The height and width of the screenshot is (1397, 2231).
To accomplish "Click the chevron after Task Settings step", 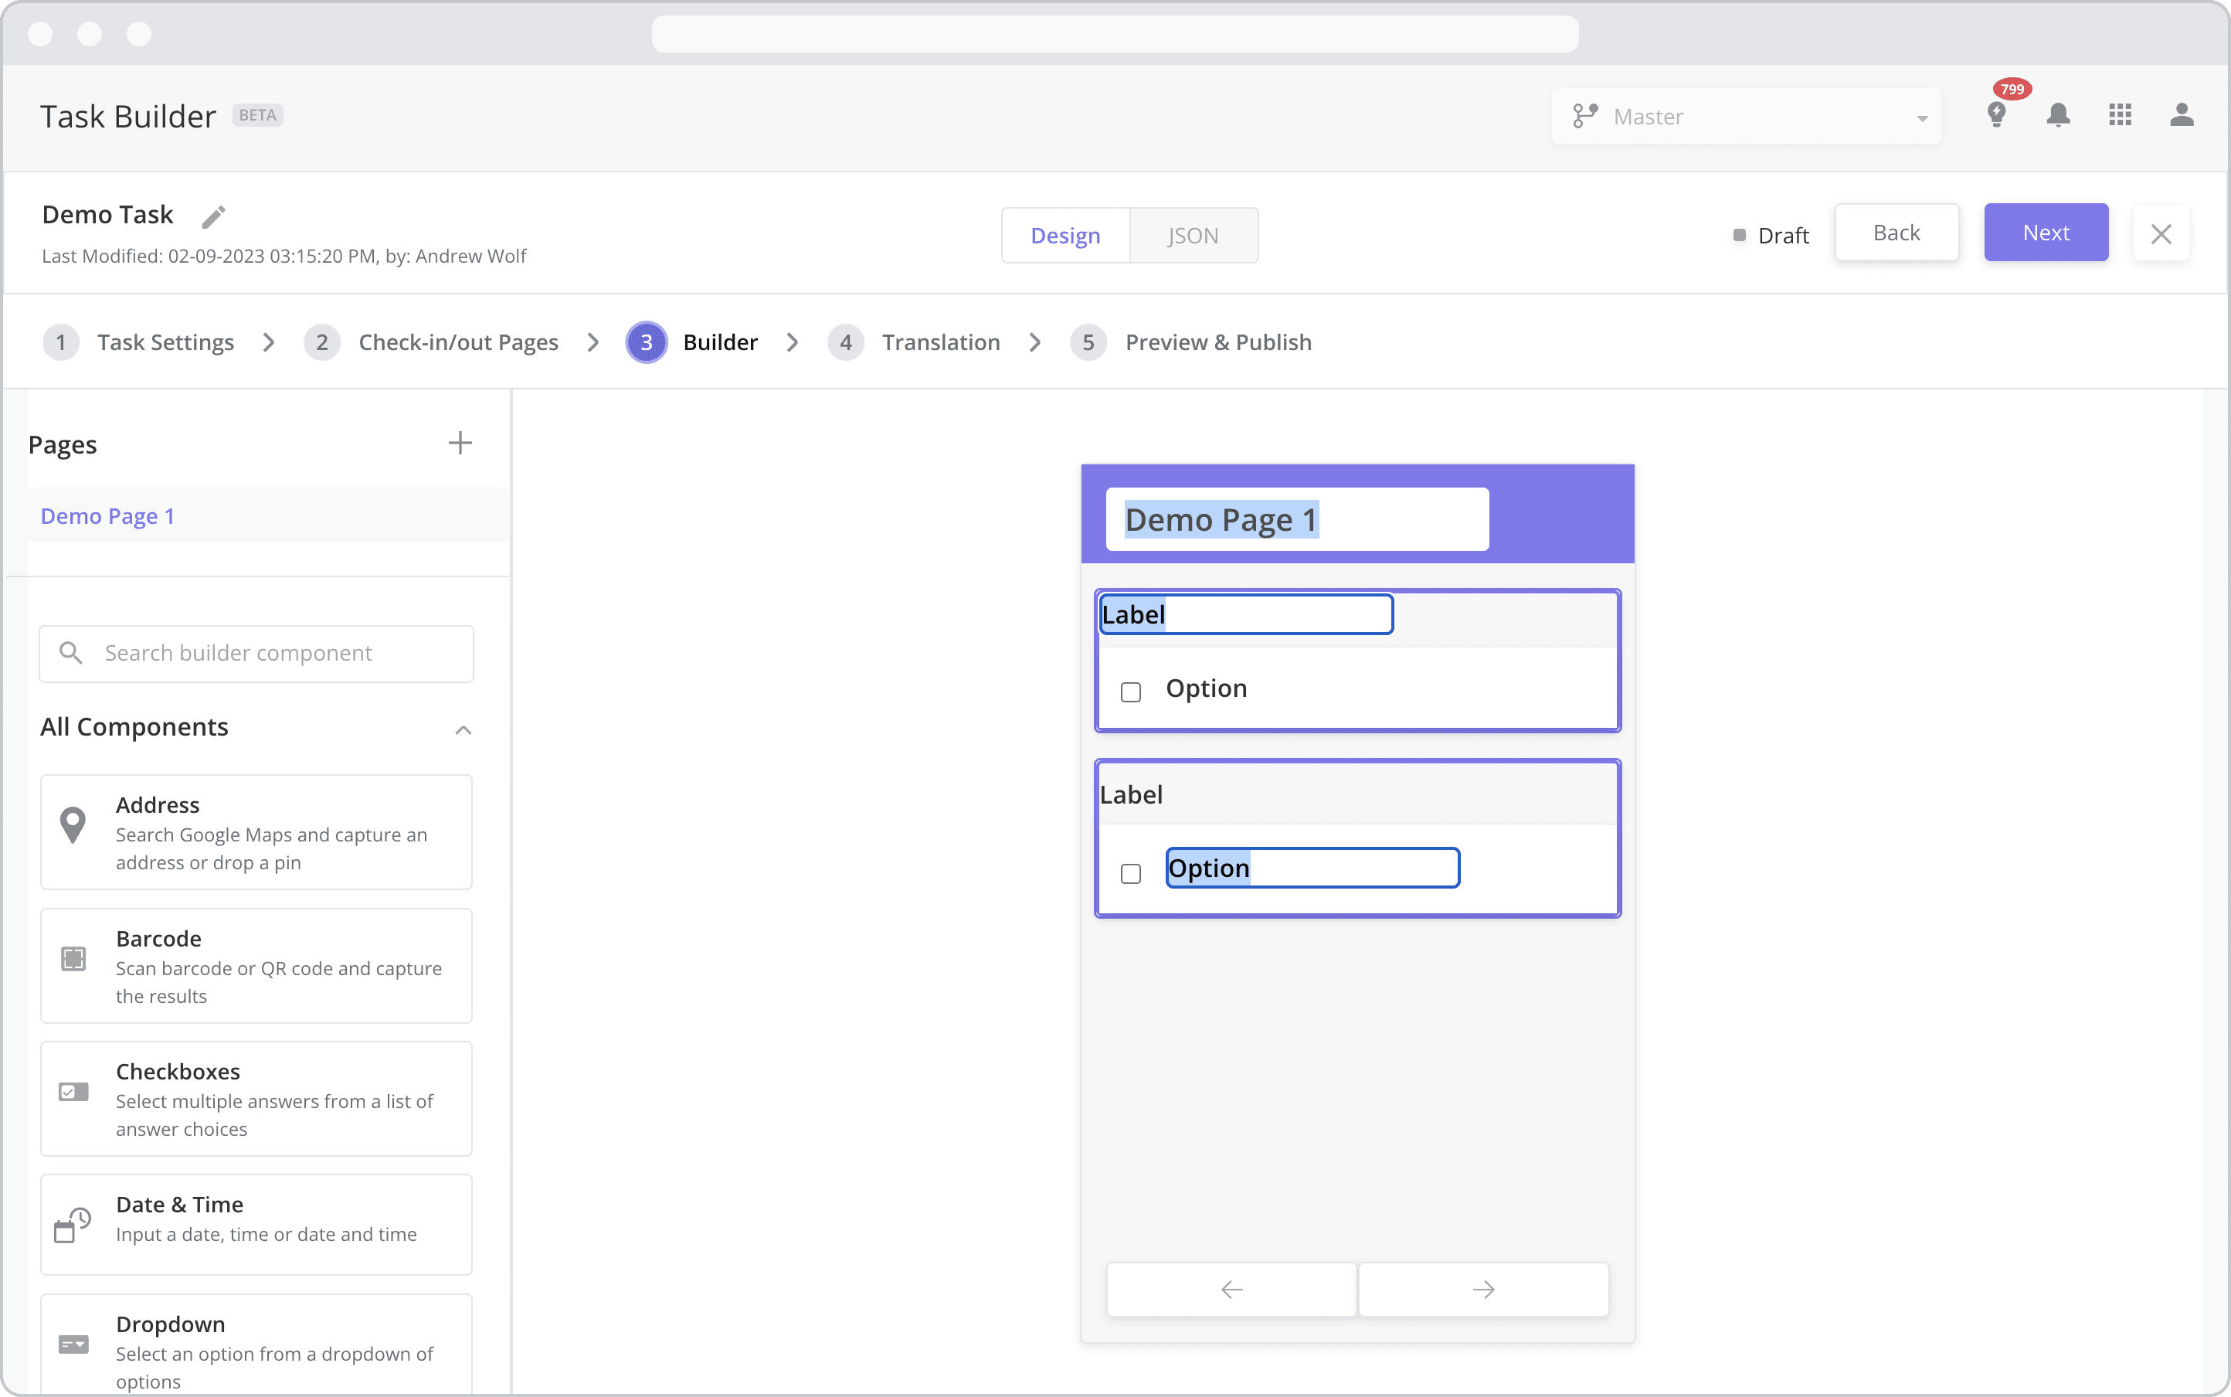I will [269, 343].
